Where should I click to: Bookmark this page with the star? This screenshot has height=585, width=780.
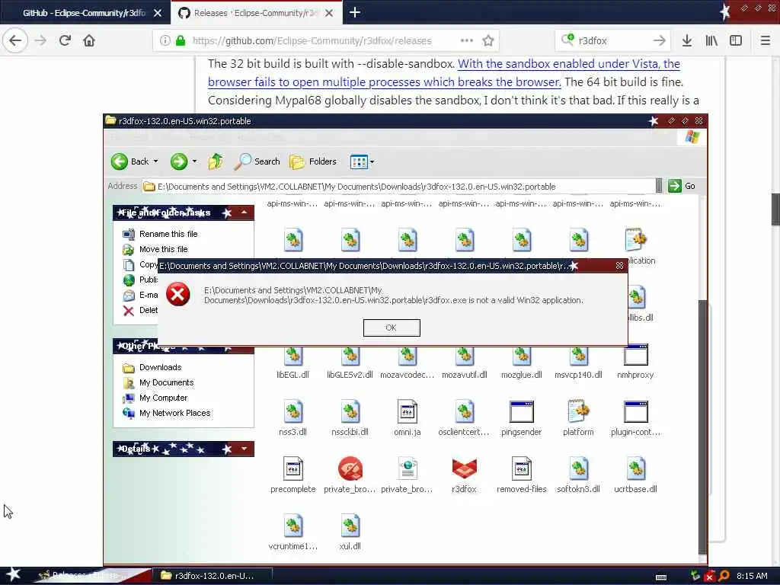[x=488, y=41]
